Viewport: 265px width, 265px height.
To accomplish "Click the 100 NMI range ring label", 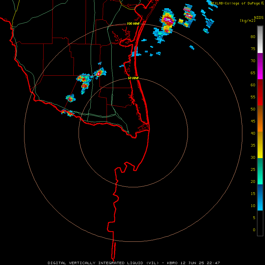I will pyautogui.click(x=133, y=24).
